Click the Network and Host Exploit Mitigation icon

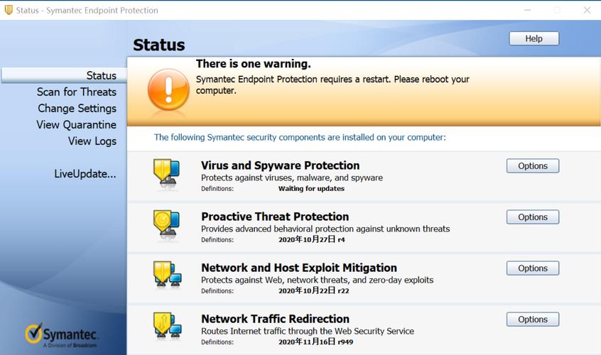pyautogui.click(x=167, y=275)
